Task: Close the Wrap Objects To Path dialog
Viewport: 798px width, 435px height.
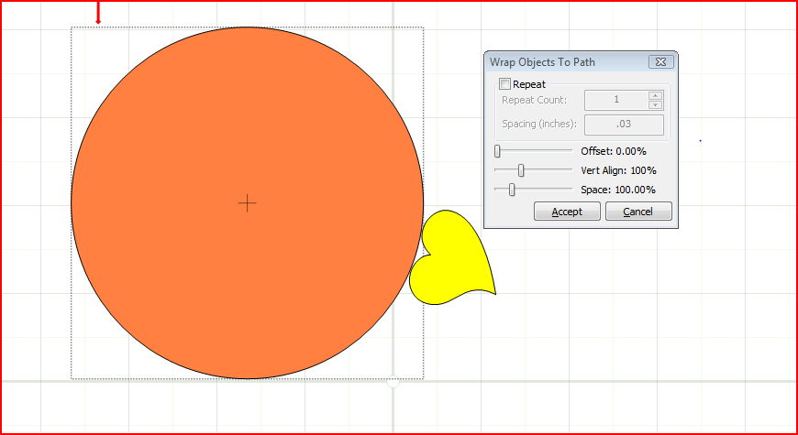Action: [661, 62]
